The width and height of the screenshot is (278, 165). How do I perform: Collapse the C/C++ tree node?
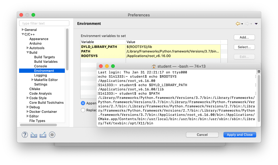(x=23, y=34)
